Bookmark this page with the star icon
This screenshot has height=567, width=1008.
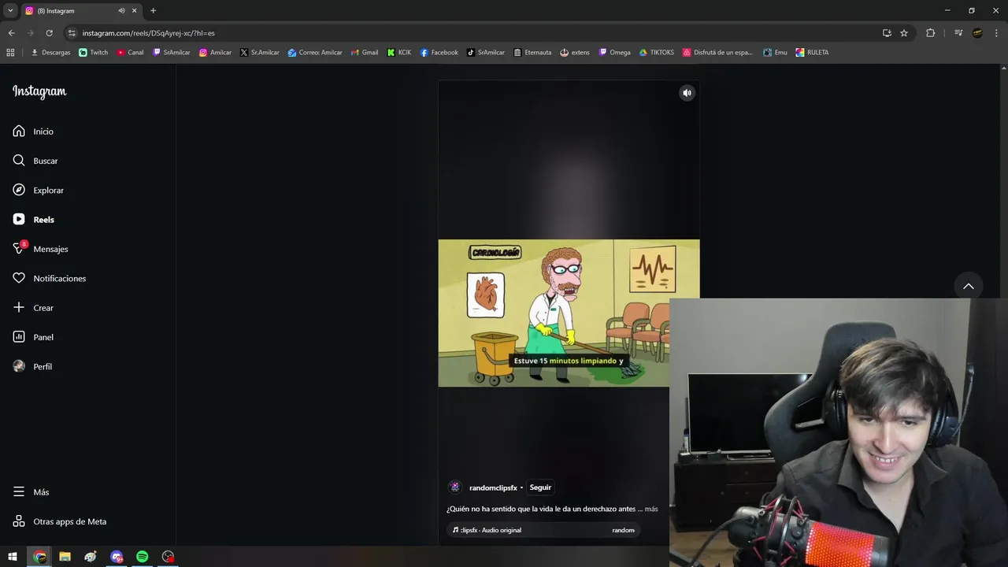[904, 33]
